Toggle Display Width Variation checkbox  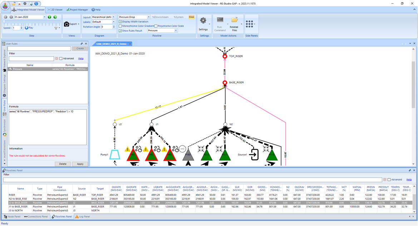coord(120,22)
